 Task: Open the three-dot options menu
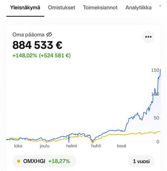[x=148, y=37]
